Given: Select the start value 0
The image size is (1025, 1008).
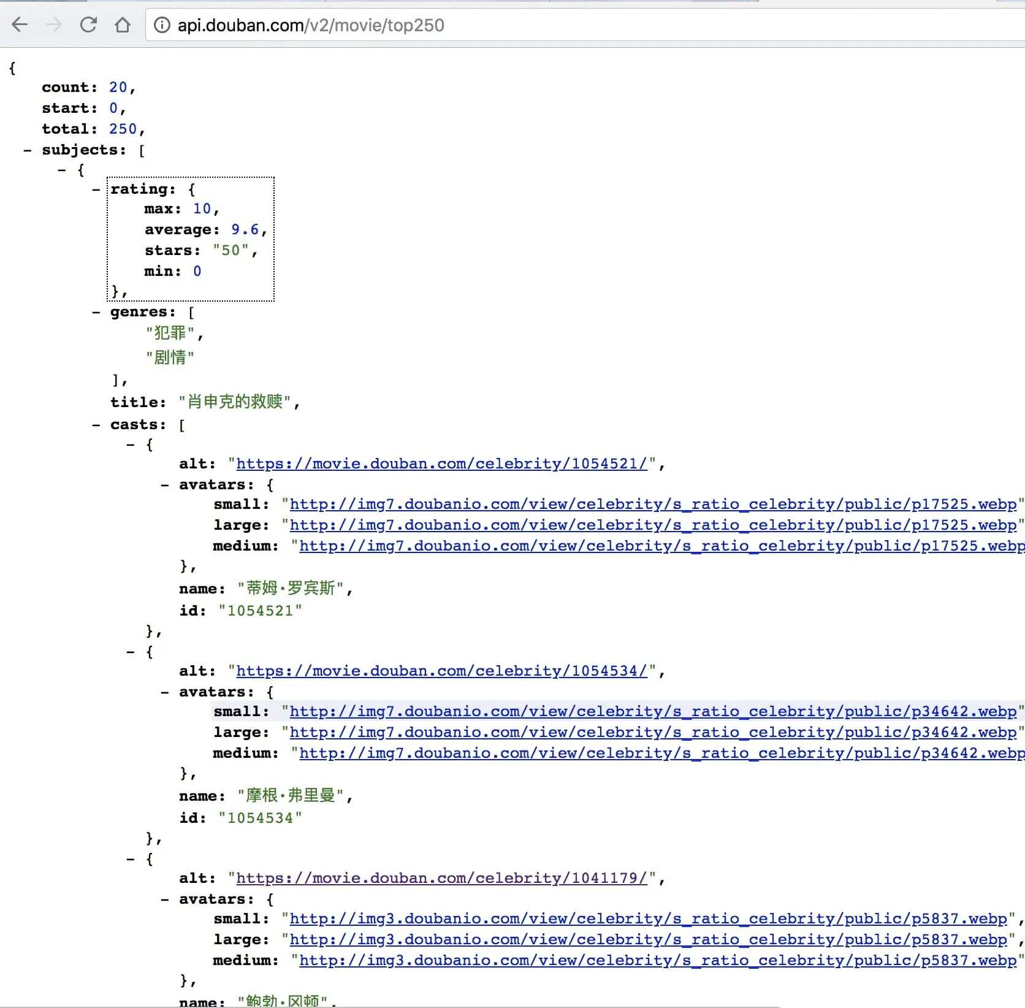Looking at the screenshot, I should click(x=113, y=109).
